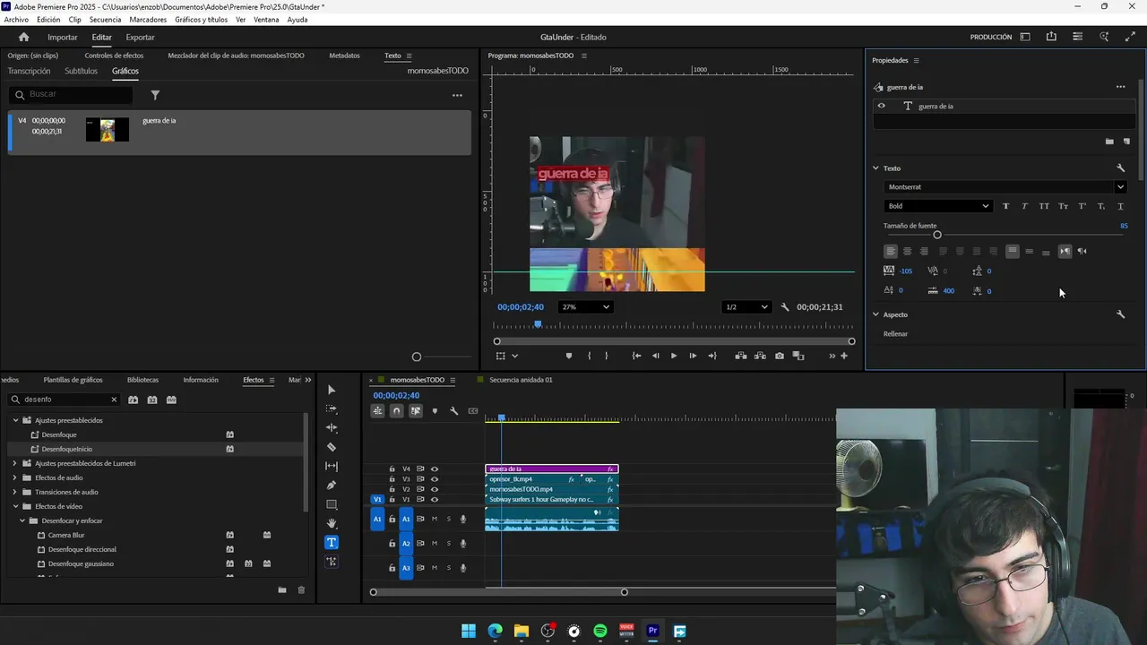
Task: Toggle snap in timeline
Action: pos(396,411)
